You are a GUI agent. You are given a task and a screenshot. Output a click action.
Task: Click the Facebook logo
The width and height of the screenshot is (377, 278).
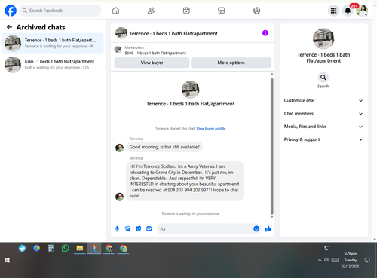(x=11, y=11)
